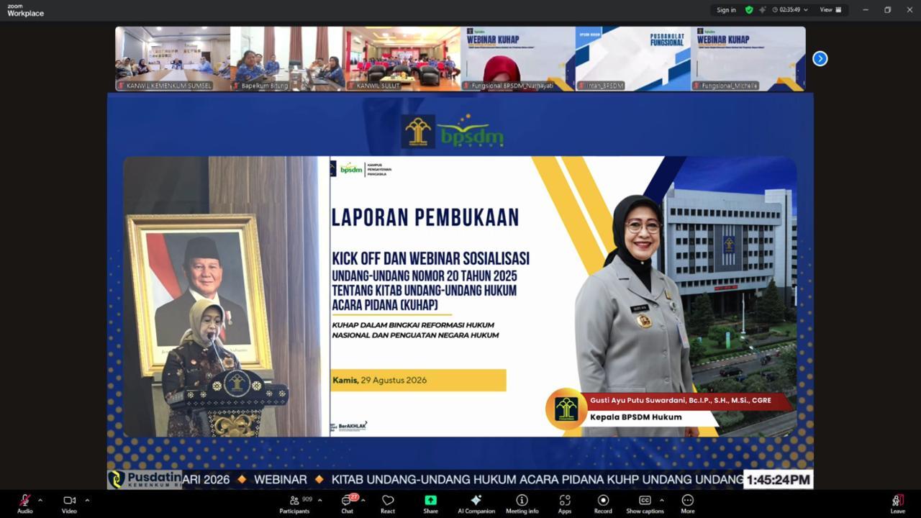
Task: Leave the meeting
Action: point(897,504)
